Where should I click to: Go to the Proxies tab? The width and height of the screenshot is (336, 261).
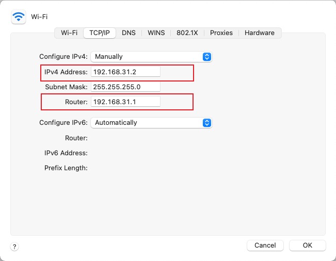pos(221,33)
